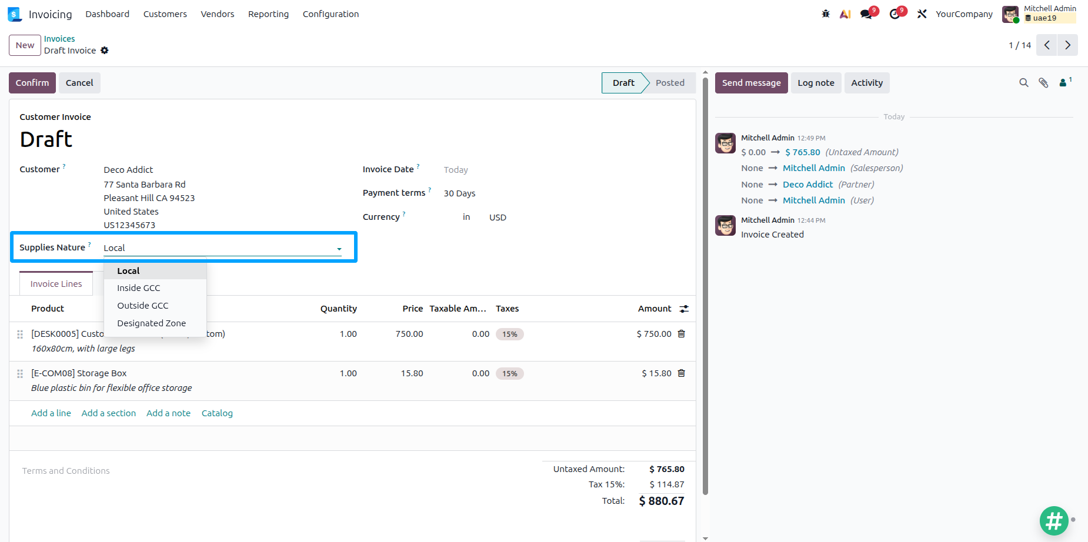Switch to the Invoice Lines tab
Viewport: 1088px width, 542px height.
pos(56,284)
